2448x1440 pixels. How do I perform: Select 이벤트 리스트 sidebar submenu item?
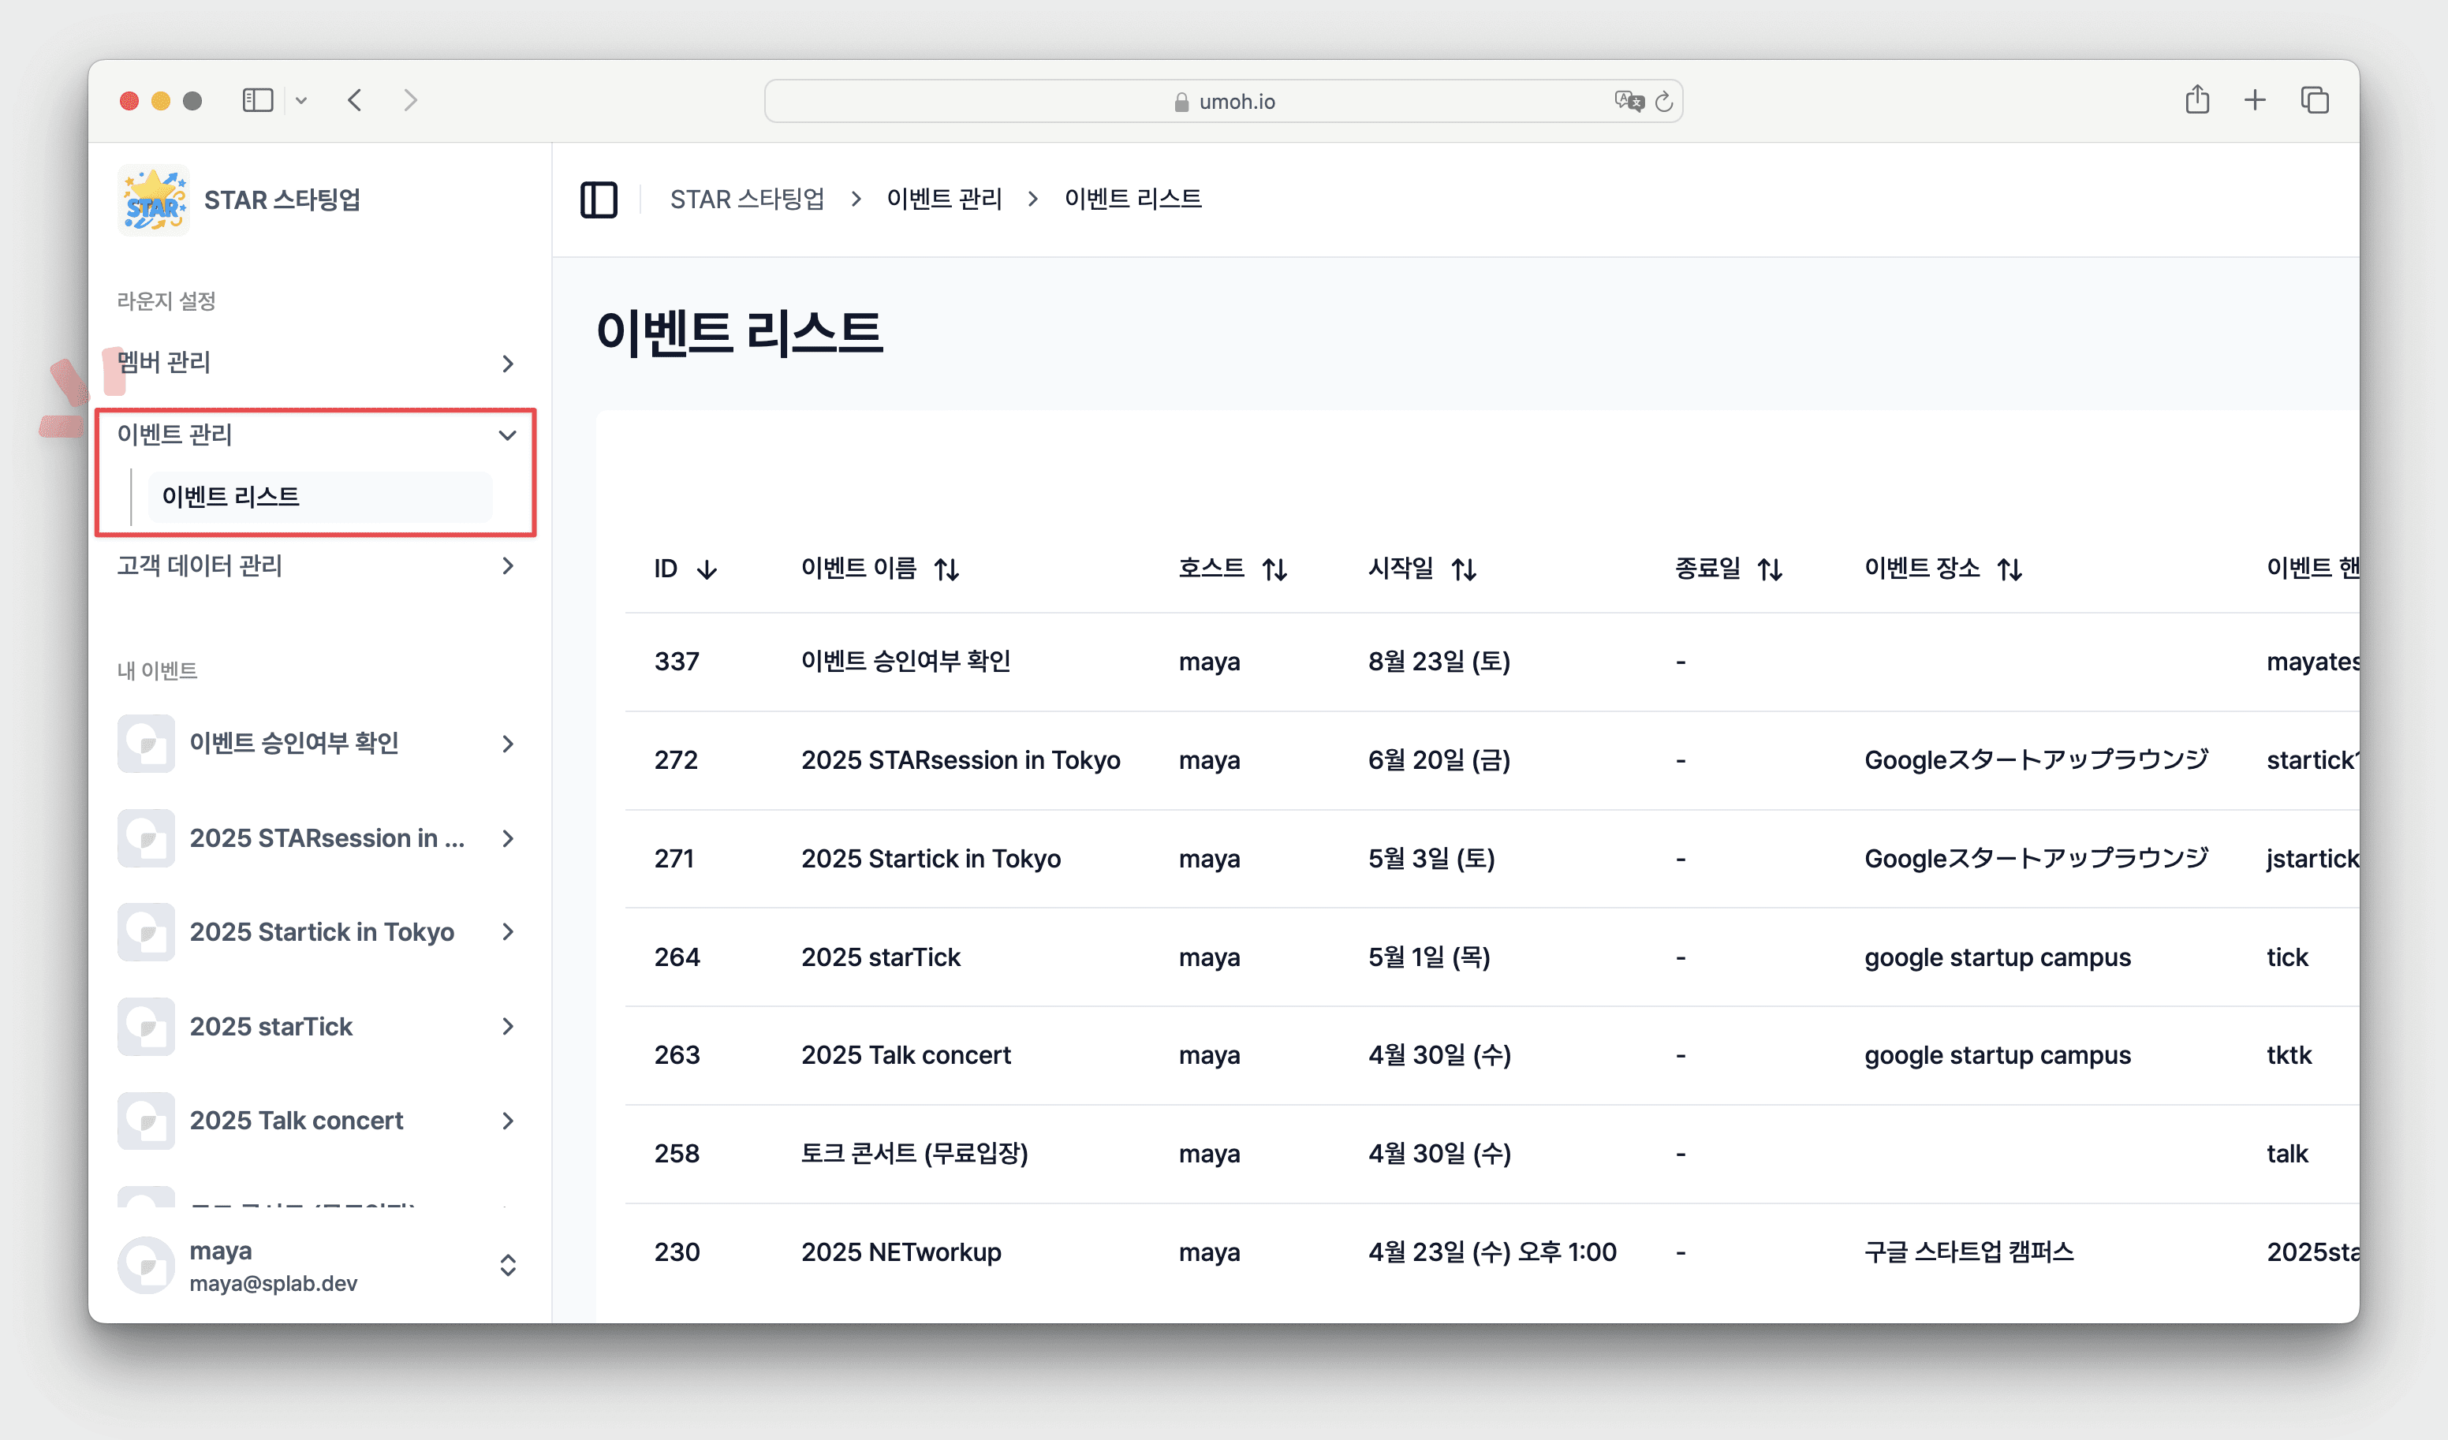231,497
